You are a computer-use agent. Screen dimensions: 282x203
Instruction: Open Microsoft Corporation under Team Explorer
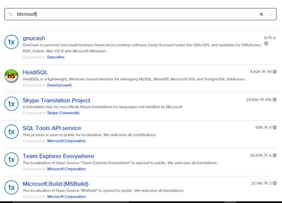(x=66, y=169)
